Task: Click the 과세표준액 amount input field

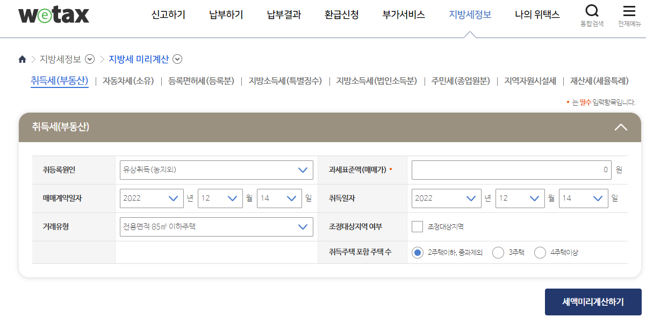Action: 511,169
